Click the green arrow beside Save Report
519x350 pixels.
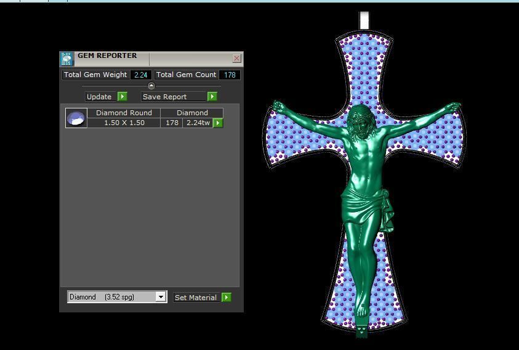(212, 97)
